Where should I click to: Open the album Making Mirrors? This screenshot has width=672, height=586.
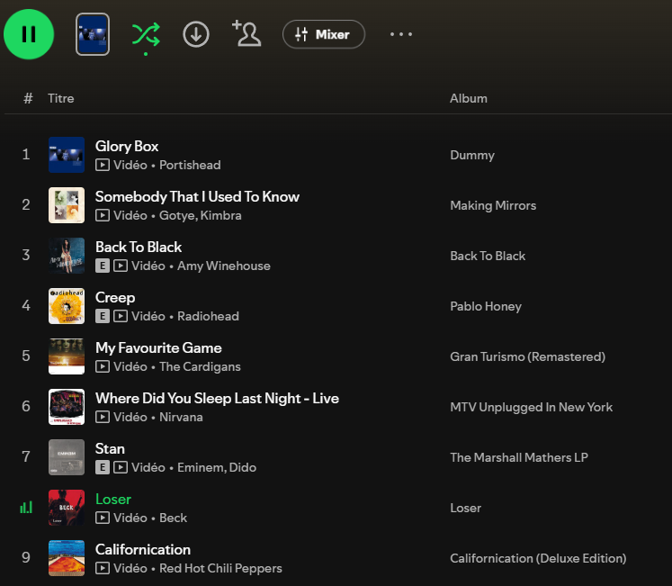(493, 205)
